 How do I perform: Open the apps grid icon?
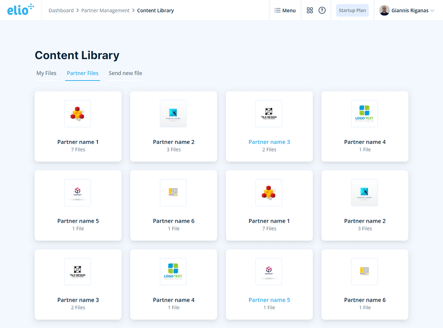tap(310, 10)
